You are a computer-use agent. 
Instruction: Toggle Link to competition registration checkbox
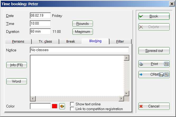pyautogui.click(x=72, y=109)
